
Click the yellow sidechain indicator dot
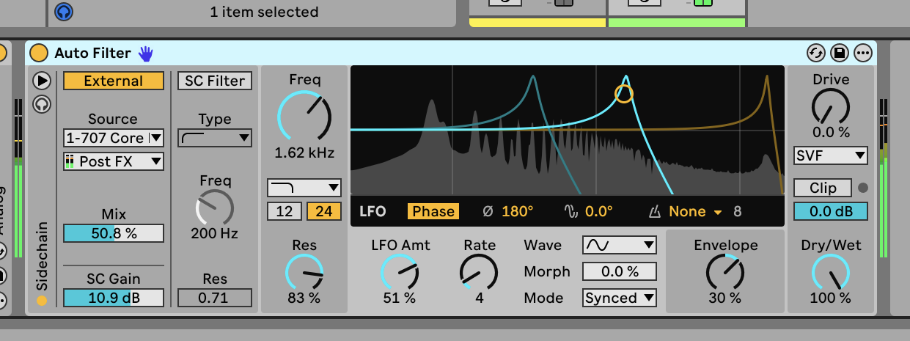(42, 300)
